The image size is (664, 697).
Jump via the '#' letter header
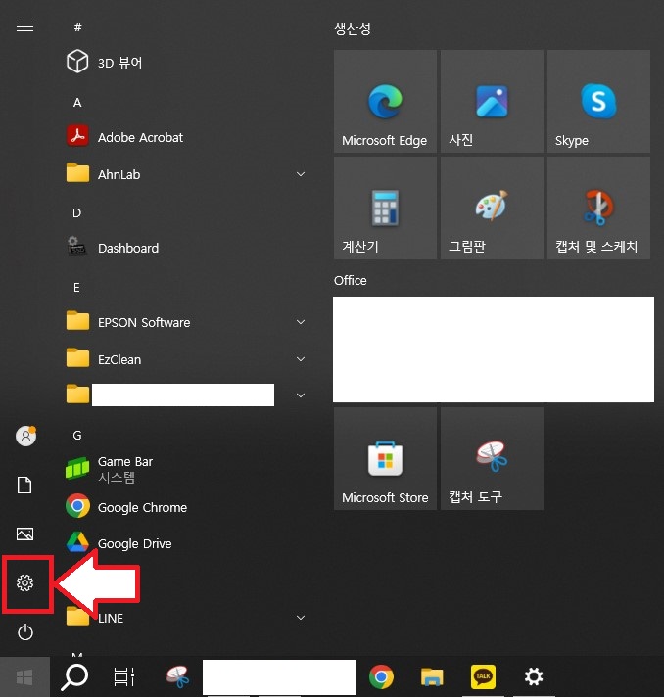point(77,27)
